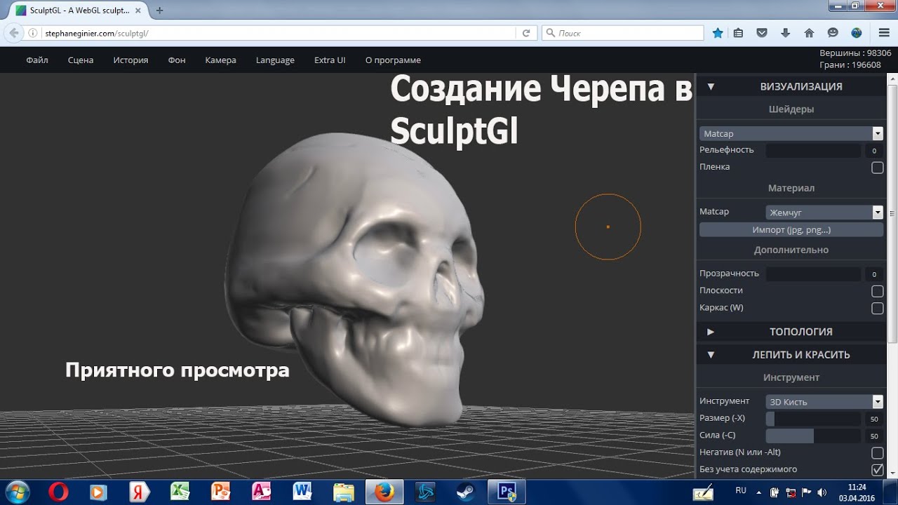Collapse the ЛЕПИТЬ И КРАСИТЬ section
The image size is (898, 505).
[791, 355]
